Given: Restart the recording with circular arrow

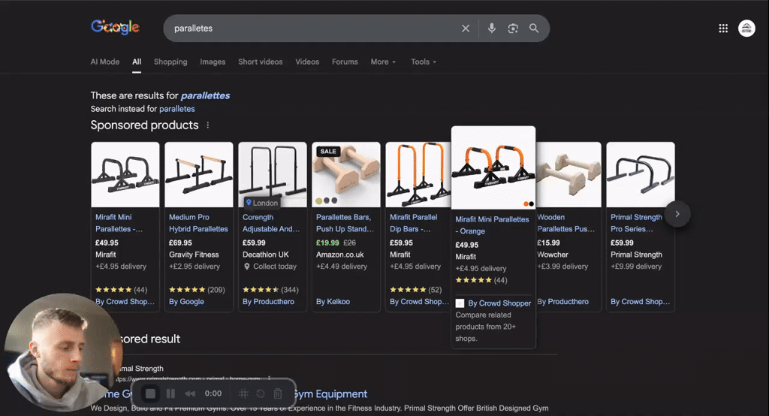Looking at the screenshot, I should coord(261,393).
